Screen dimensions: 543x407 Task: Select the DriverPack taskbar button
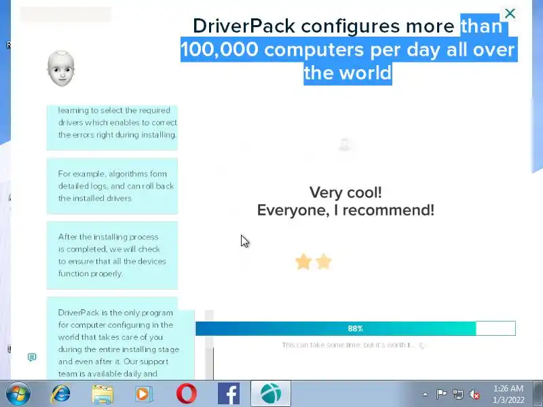tap(271, 393)
